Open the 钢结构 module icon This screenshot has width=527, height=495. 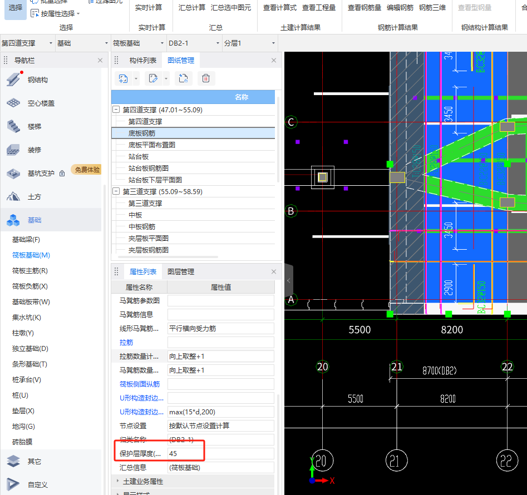tap(13, 80)
